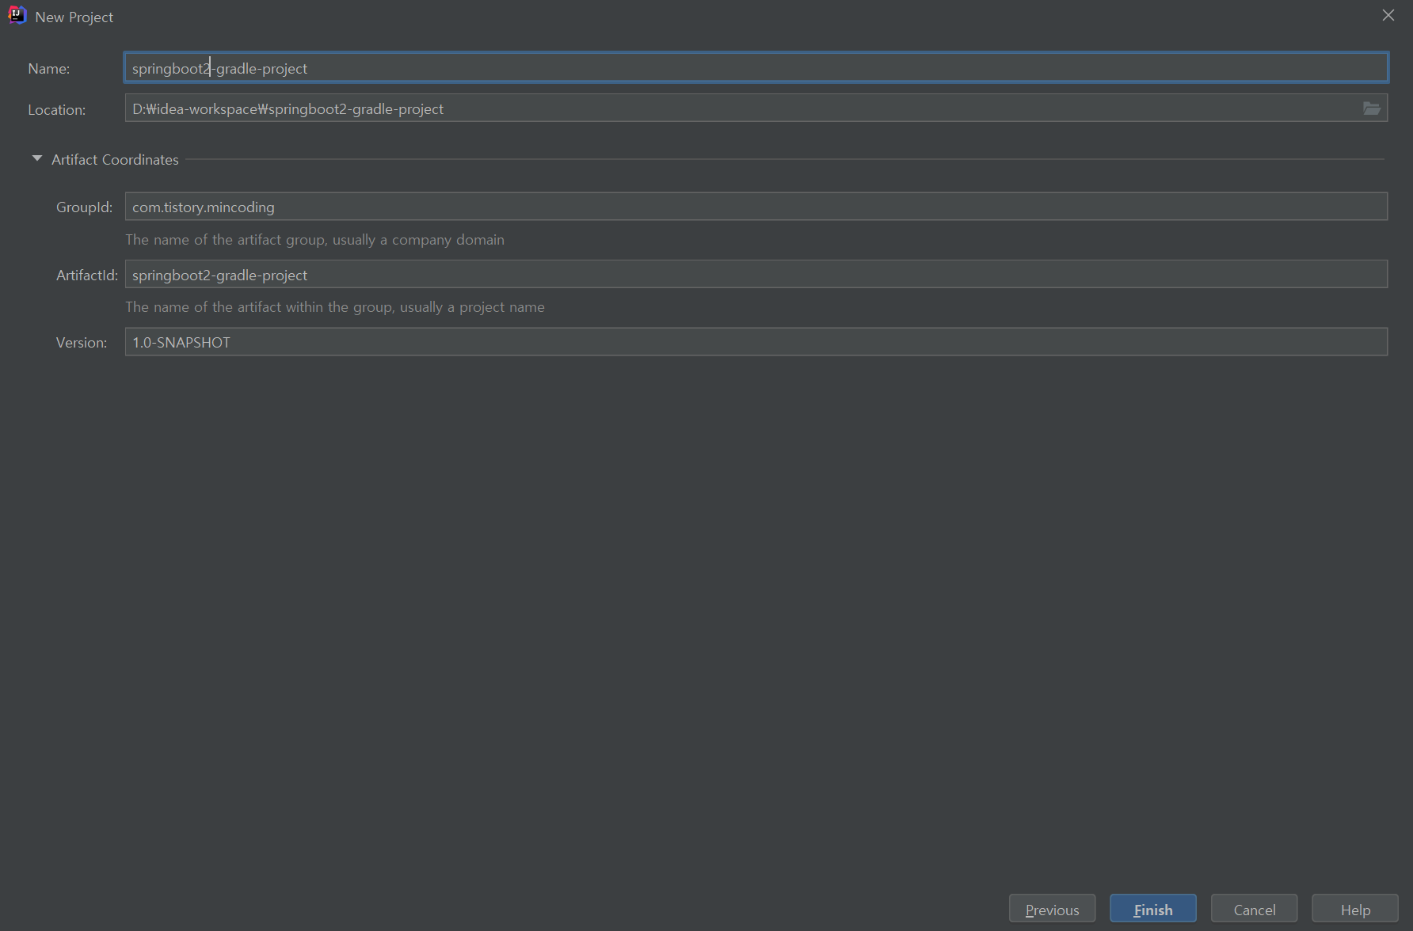Click the GroupId input field
This screenshot has width=1413, height=931.
(756, 207)
